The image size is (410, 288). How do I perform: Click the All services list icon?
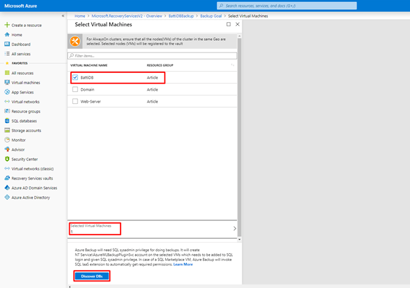coord(7,53)
